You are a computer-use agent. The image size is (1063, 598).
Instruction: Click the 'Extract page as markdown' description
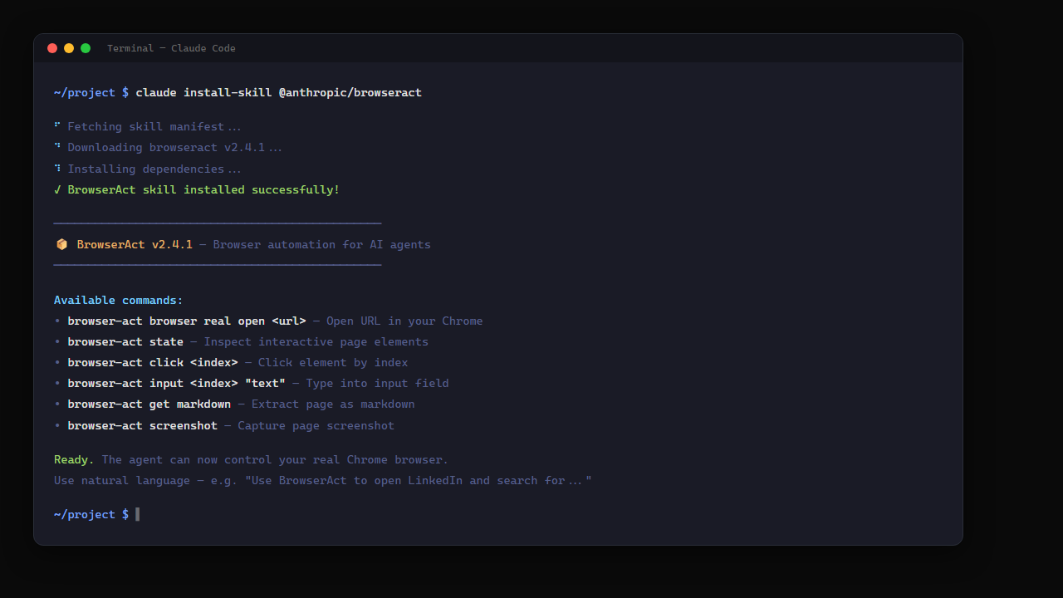pos(333,404)
